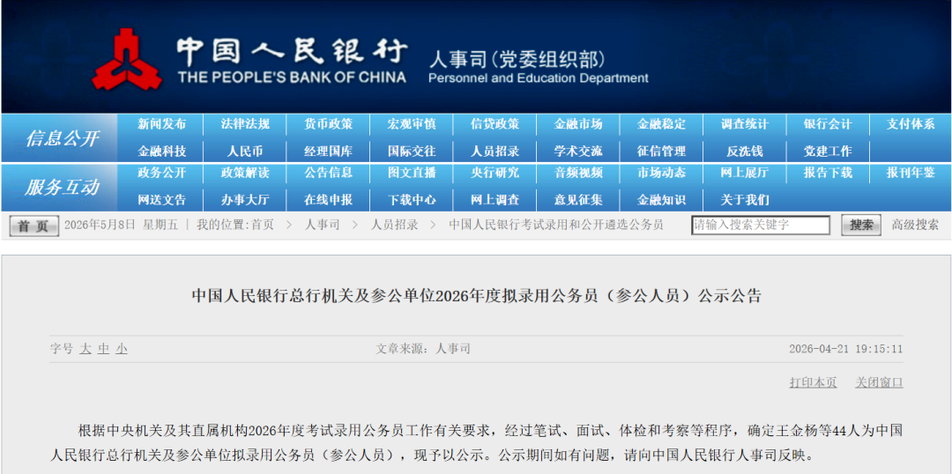Open 中国人民银行考试录用和公开遴选公务员 breadcrumb
The width and height of the screenshot is (952, 474).
pos(556,226)
